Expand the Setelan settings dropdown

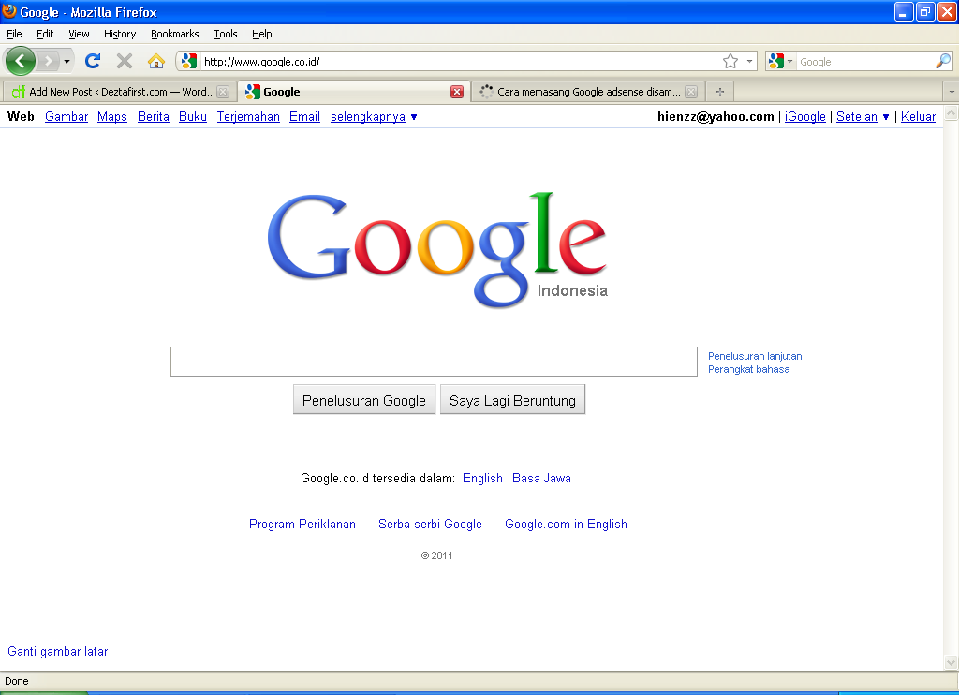(863, 116)
